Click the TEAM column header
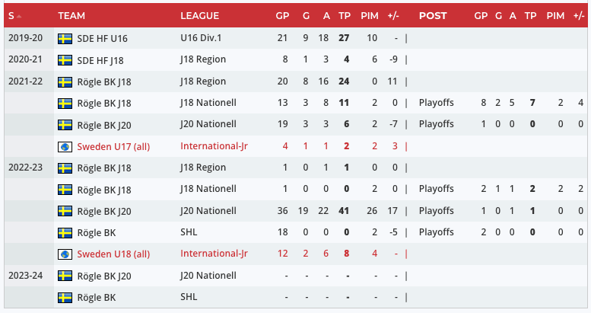The width and height of the screenshot is (591, 313). click(71, 16)
